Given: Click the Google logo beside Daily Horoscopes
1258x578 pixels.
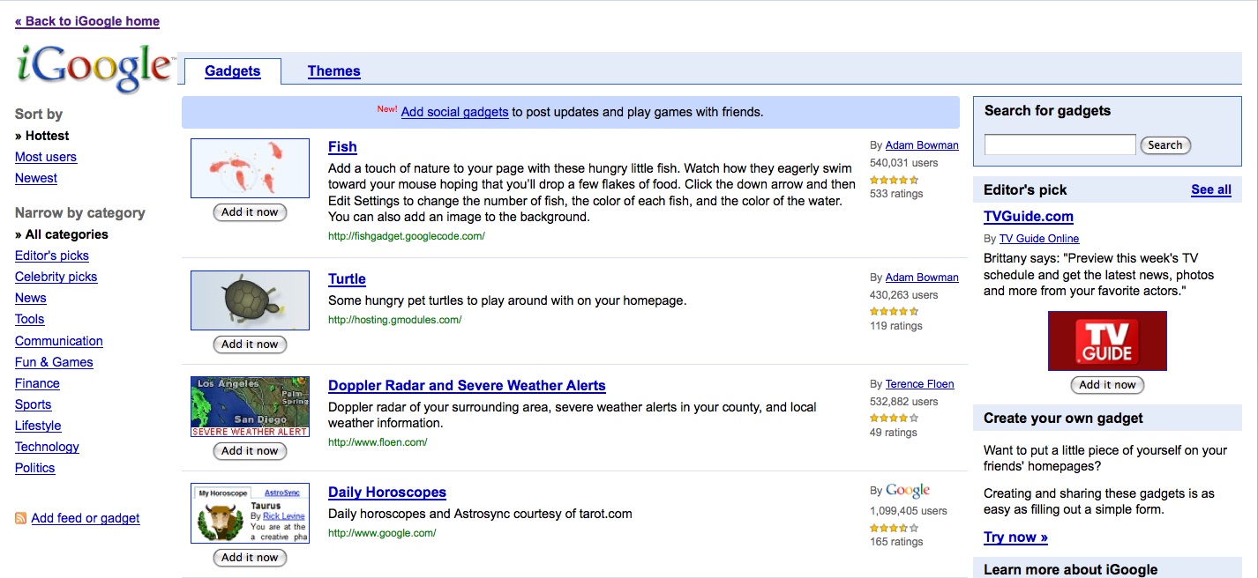Looking at the screenshot, I should coord(908,491).
